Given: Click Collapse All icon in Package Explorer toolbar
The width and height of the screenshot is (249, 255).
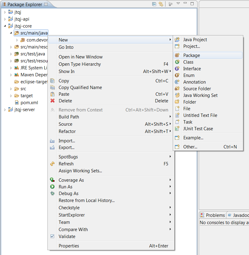Looking at the screenshot, I should coord(154,4).
